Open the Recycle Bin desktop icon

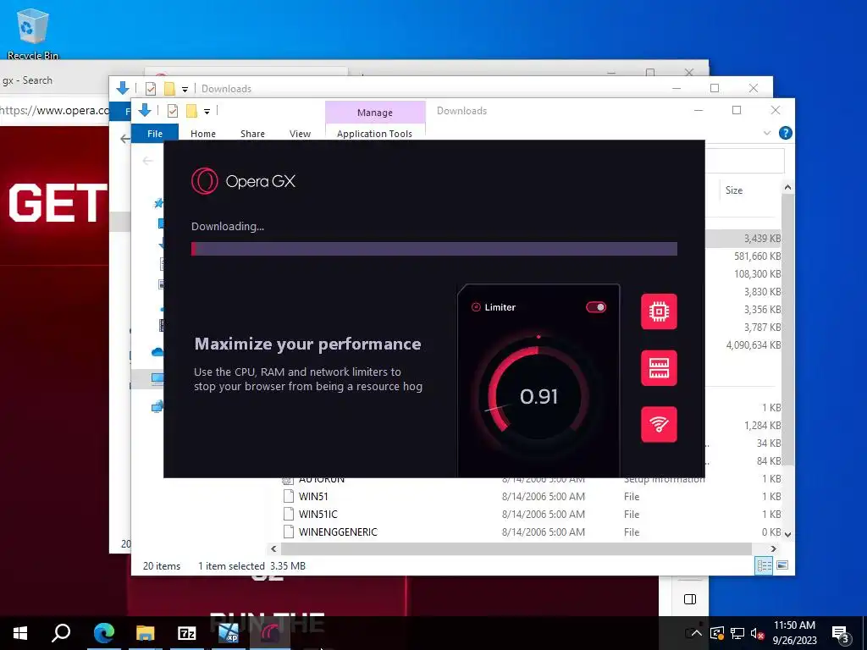(x=32, y=32)
